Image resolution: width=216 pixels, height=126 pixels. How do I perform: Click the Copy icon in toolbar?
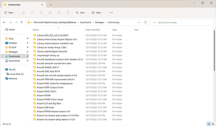(32, 13)
